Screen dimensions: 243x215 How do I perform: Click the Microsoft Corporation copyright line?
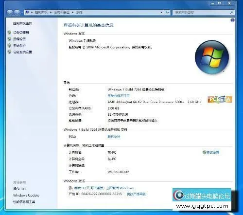point(110,47)
